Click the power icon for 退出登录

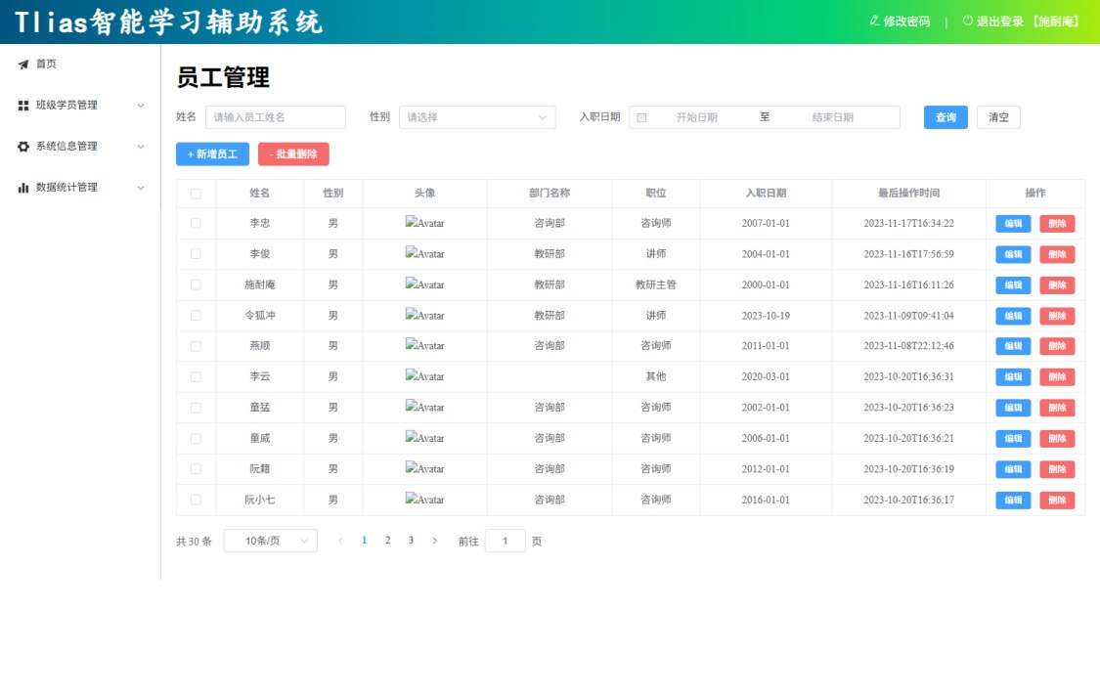(967, 22)
